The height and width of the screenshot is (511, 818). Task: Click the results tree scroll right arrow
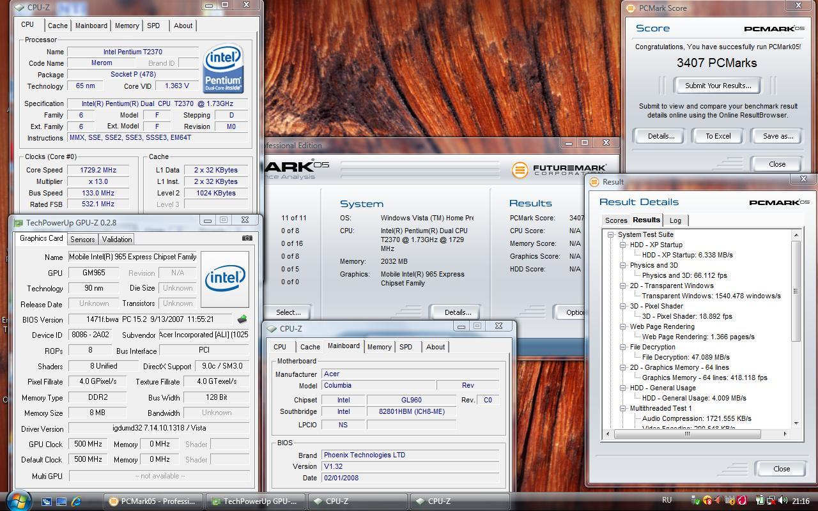tap(785, 434)
